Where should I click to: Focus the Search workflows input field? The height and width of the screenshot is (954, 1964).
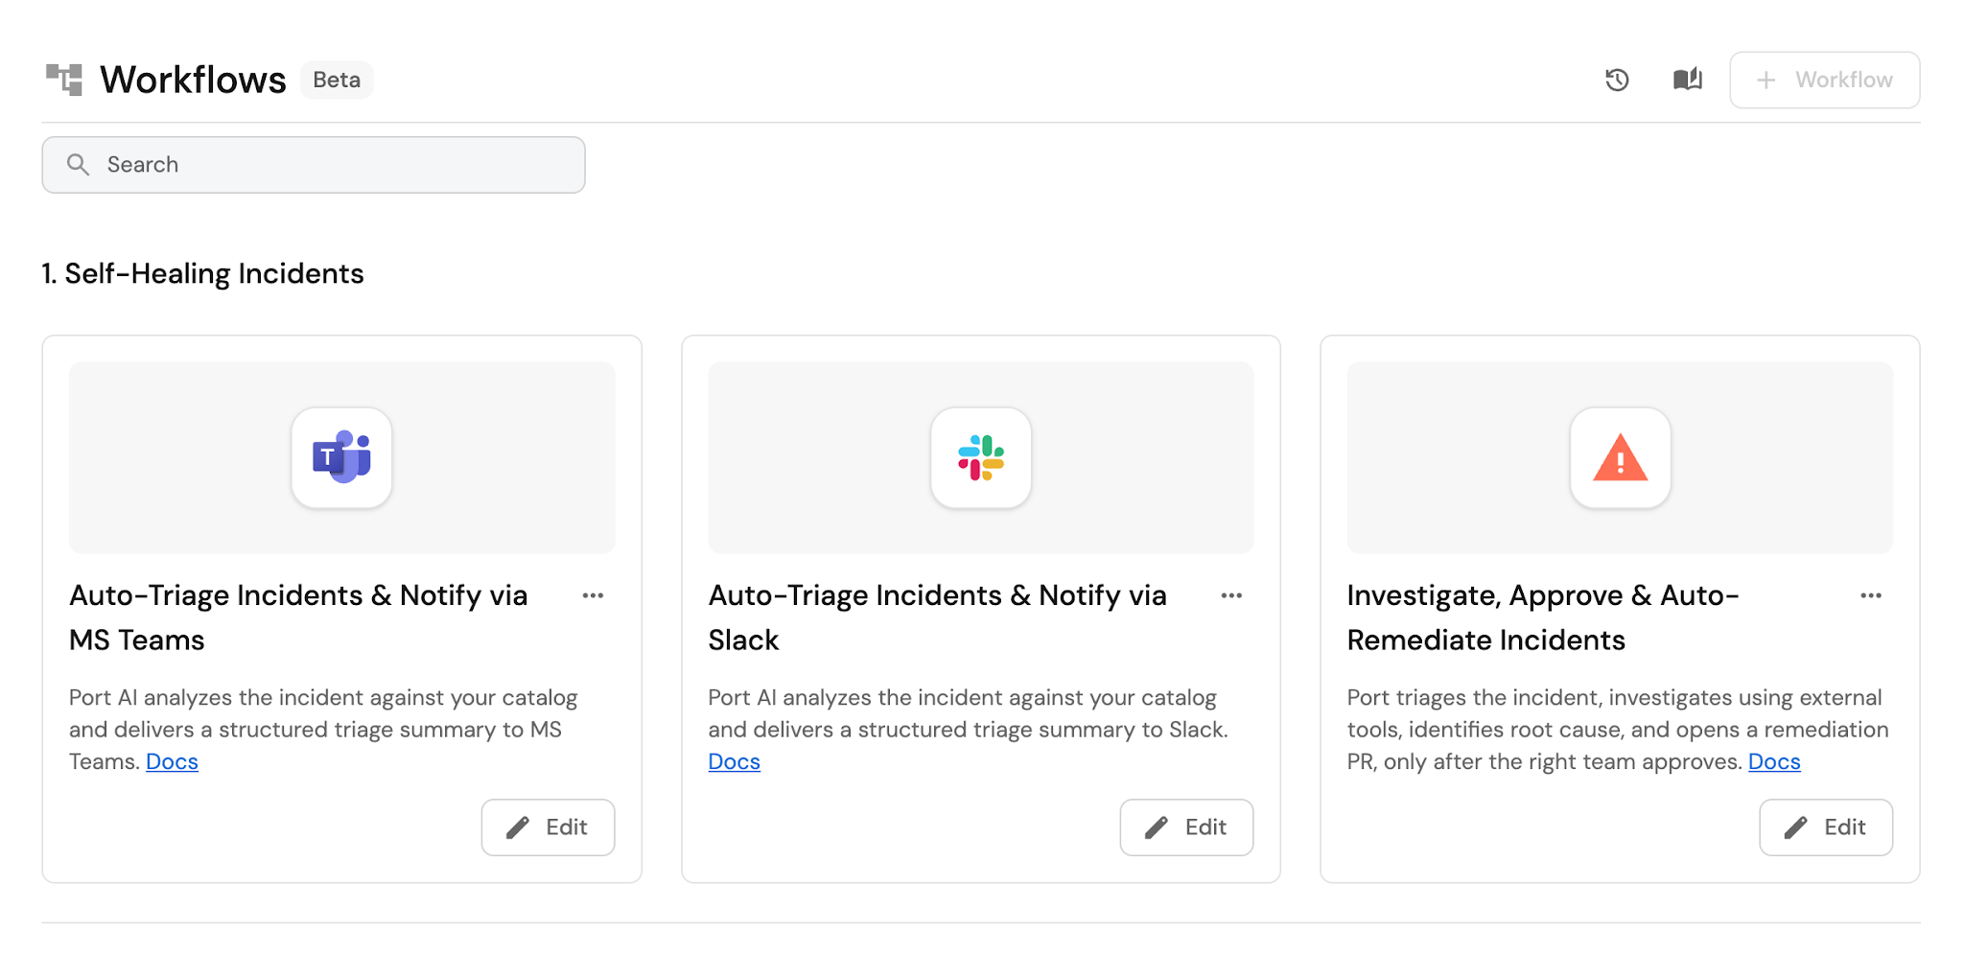(314, 165)
